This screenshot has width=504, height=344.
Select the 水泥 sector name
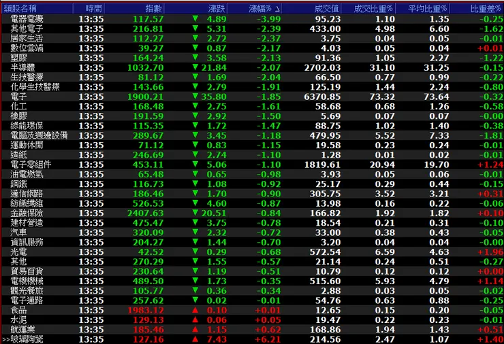coord(18,320)
